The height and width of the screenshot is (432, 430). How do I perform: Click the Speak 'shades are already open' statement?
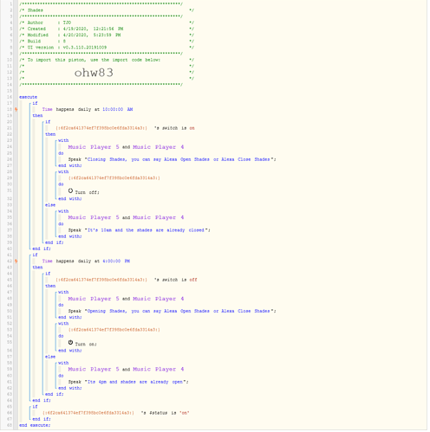click(128, 382)
